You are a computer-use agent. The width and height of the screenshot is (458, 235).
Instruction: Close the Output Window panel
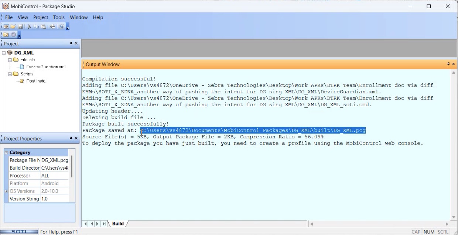point(454,64)
